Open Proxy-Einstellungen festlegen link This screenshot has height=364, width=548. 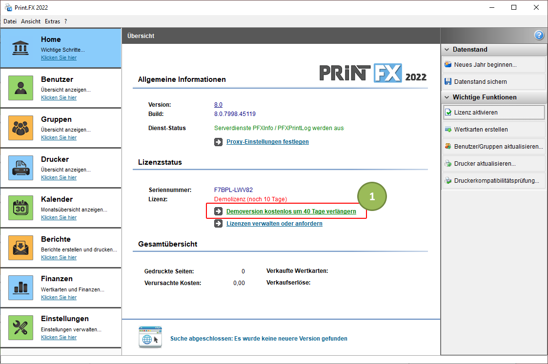[268, 142]
